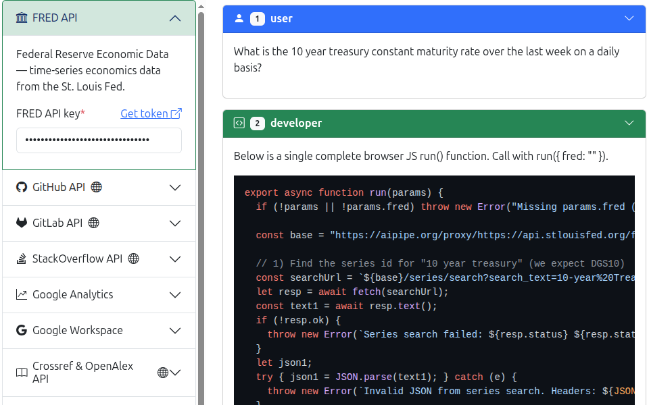Click the globe icon beside Crossref & OpenAlex API
The image size is (649, 405).
point(162,371)
